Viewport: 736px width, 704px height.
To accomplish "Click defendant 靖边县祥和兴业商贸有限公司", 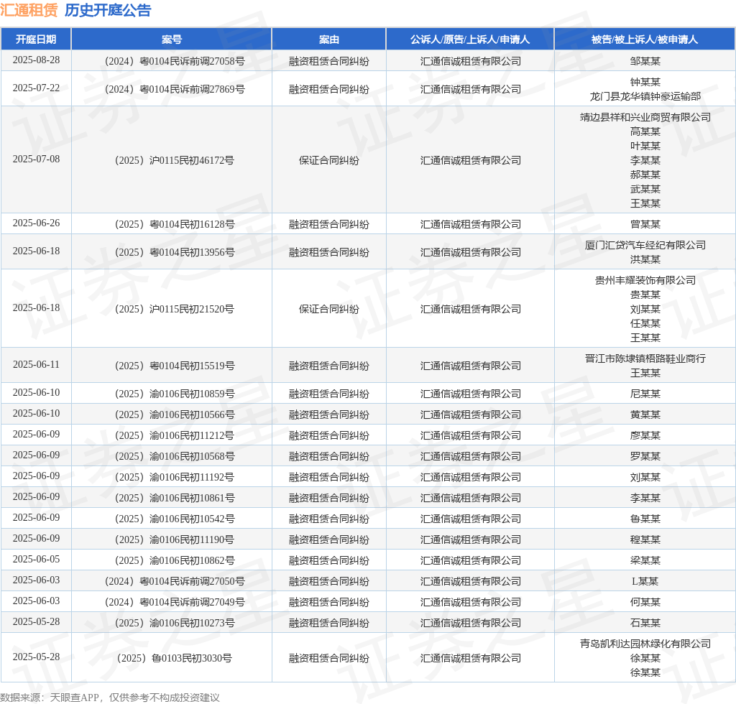I will coord(645,117).
